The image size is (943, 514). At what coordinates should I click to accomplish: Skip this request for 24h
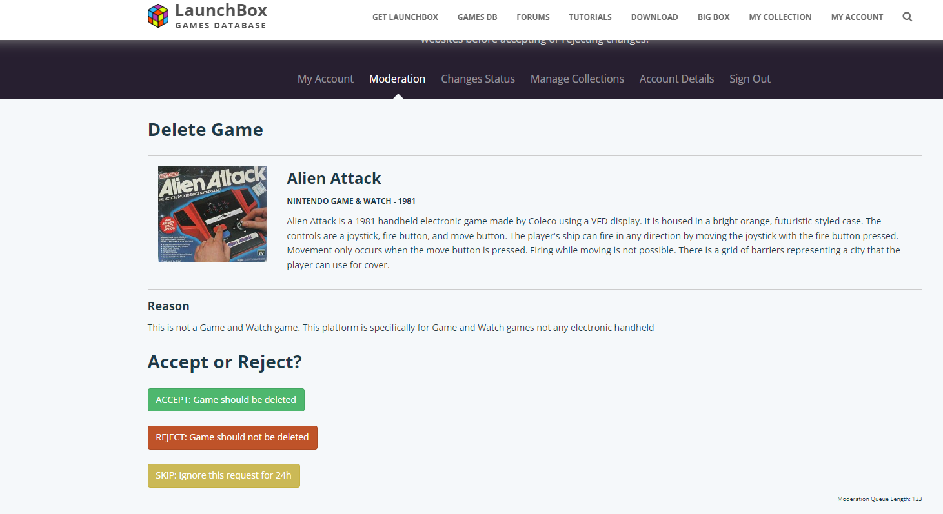(x=223, y=475)
